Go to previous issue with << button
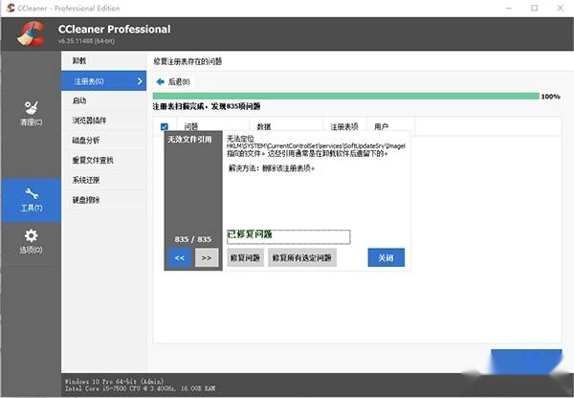The width and height of the screenshot is (574, 398). click(x=179, y=257)
